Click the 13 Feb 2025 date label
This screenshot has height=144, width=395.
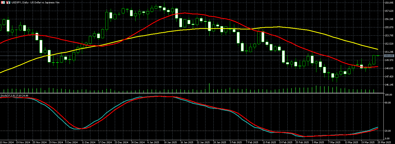pyautogui.click(x=269, y=142)
